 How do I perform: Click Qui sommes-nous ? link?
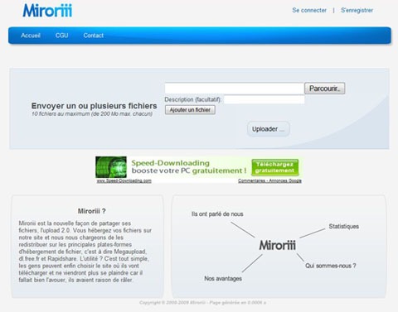pos(331,266)
